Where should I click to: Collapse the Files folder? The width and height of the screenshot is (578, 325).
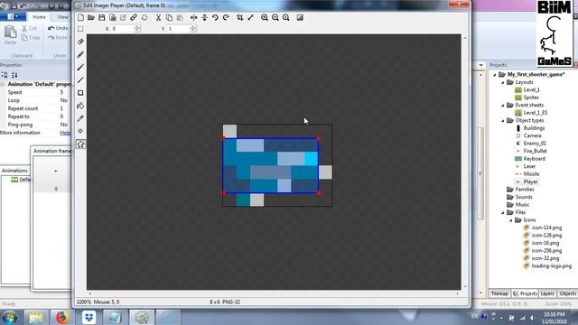click(503, 212)
